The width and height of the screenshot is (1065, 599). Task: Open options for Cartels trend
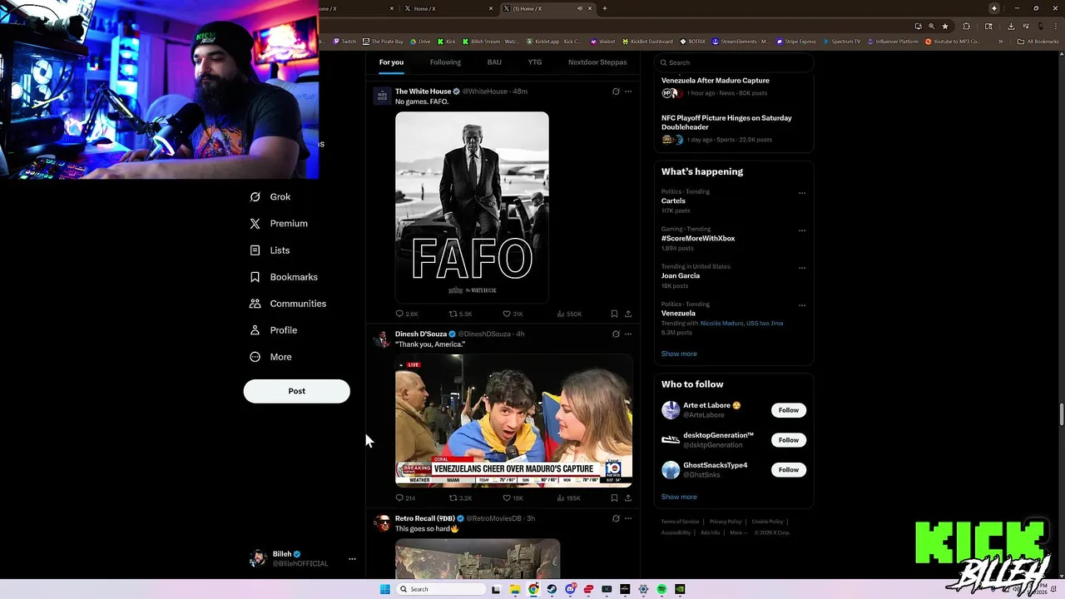[x=802, y=193]
